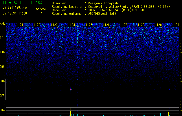
Task: Click the 1123 time marker
Action: [x=54, y=25]
